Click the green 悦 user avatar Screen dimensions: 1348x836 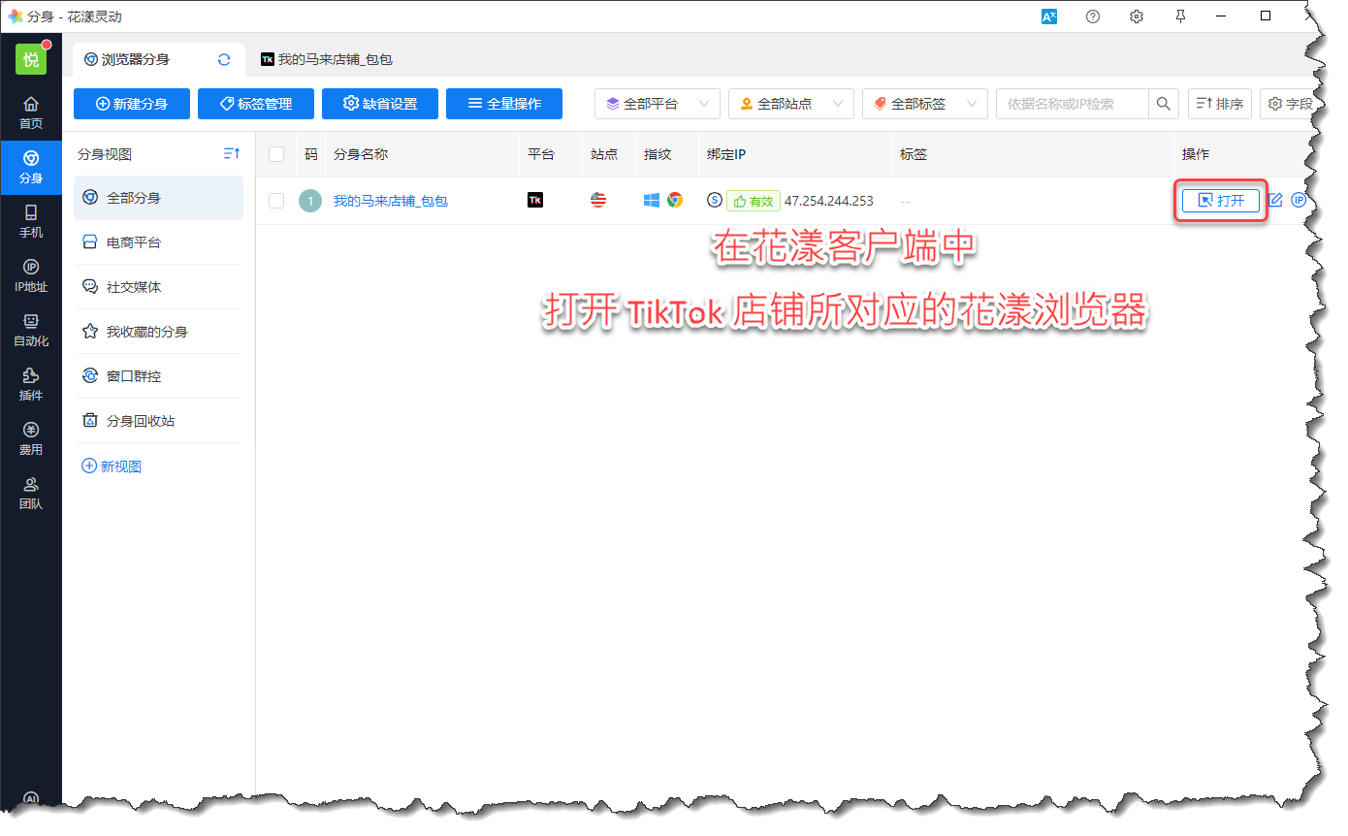coord(31,59)
